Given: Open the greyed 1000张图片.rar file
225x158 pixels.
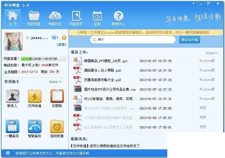Looking at the screenshot, I should [x=109, y=108].
